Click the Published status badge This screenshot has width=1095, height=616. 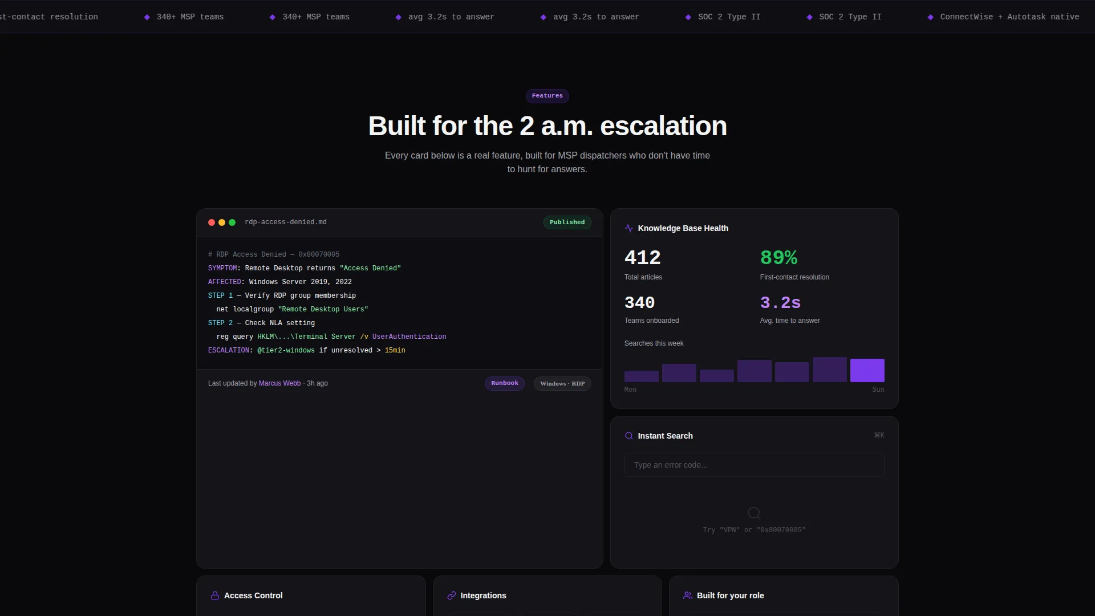[567, 222]
